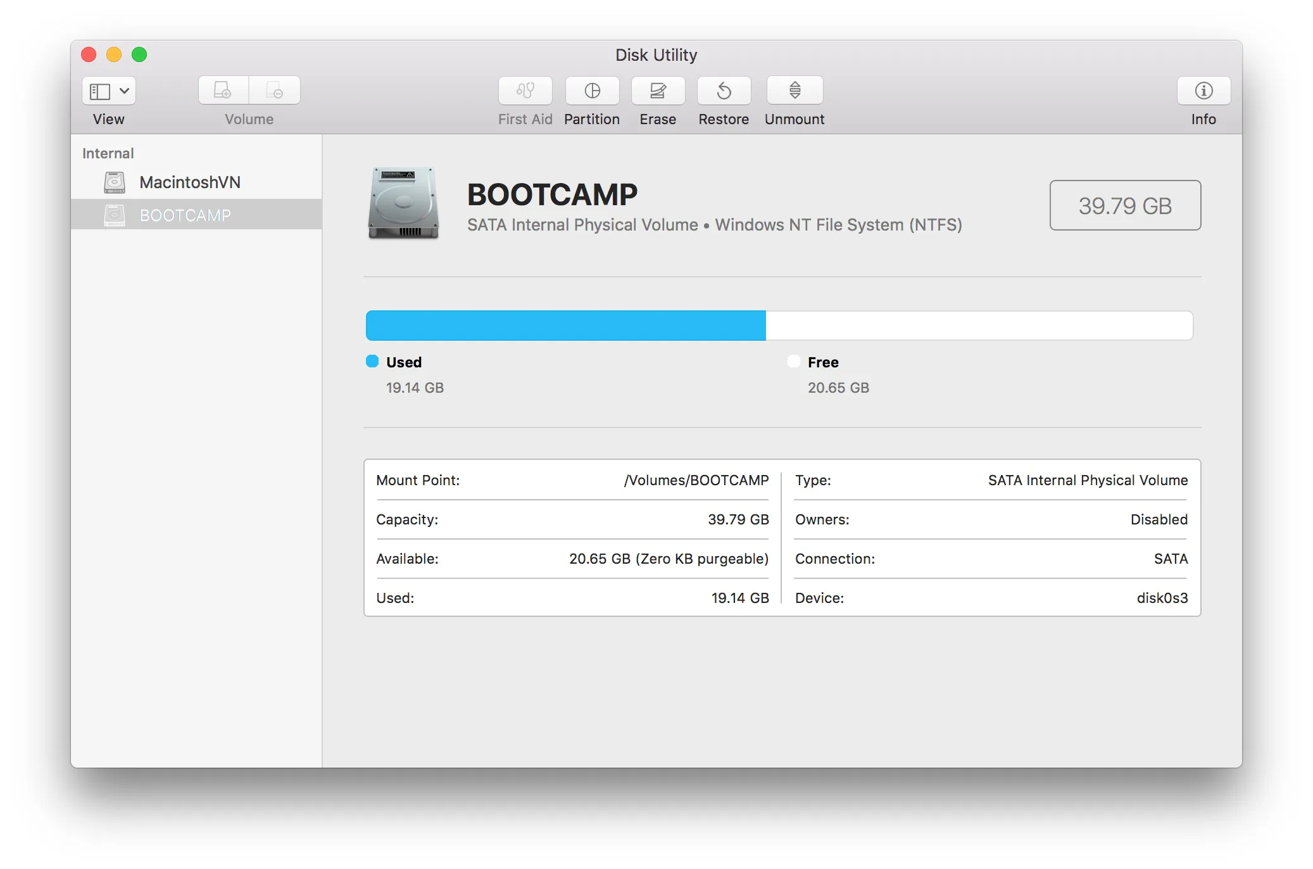1313x869 pixels.
Task: Click the Add Volume icon
Action: coord(223,91)
